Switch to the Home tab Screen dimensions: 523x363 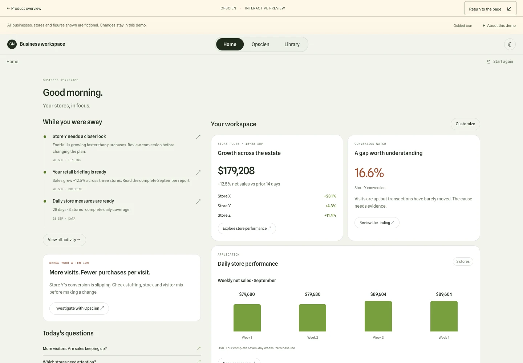click(230, 44)
